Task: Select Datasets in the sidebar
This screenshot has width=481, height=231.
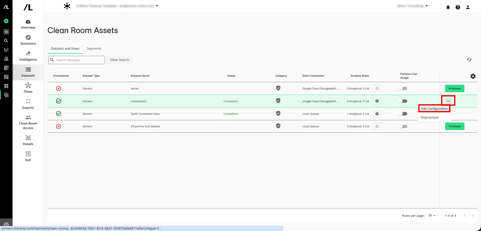Action: 28,72
